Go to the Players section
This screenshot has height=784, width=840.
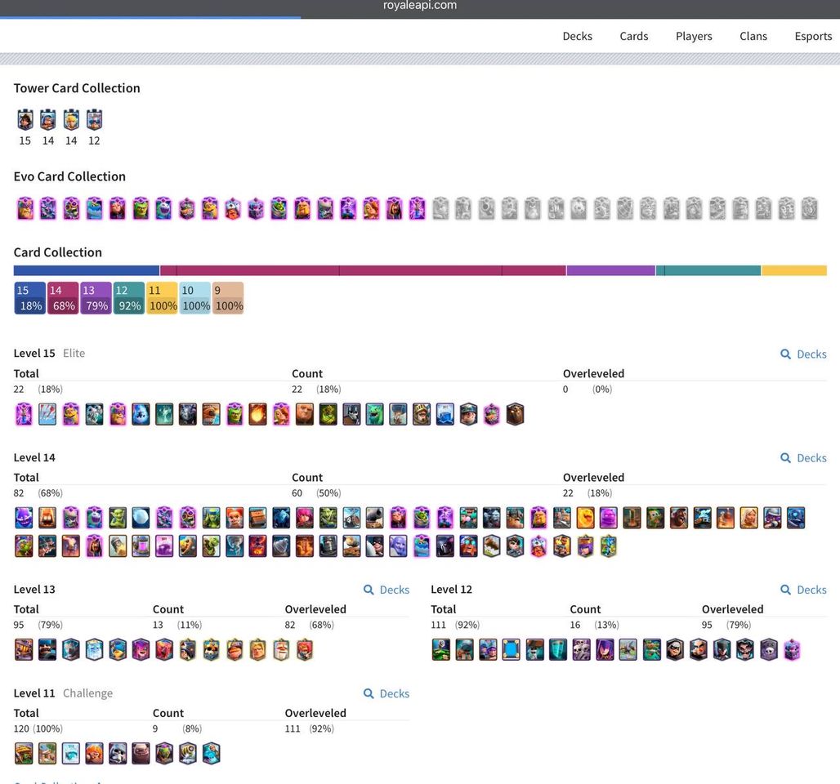(694, 37)
